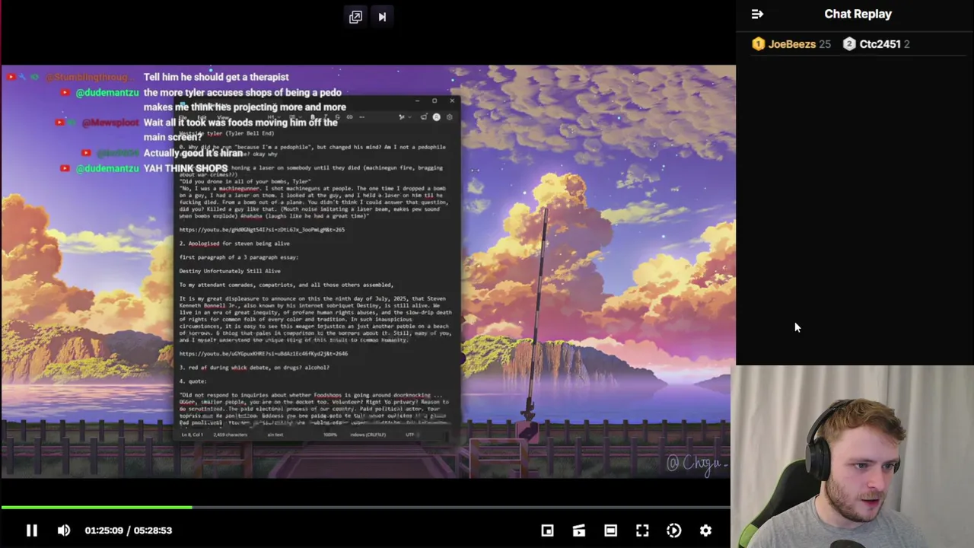
Task: Seek using the green progress bar
Action: point(365,507)
